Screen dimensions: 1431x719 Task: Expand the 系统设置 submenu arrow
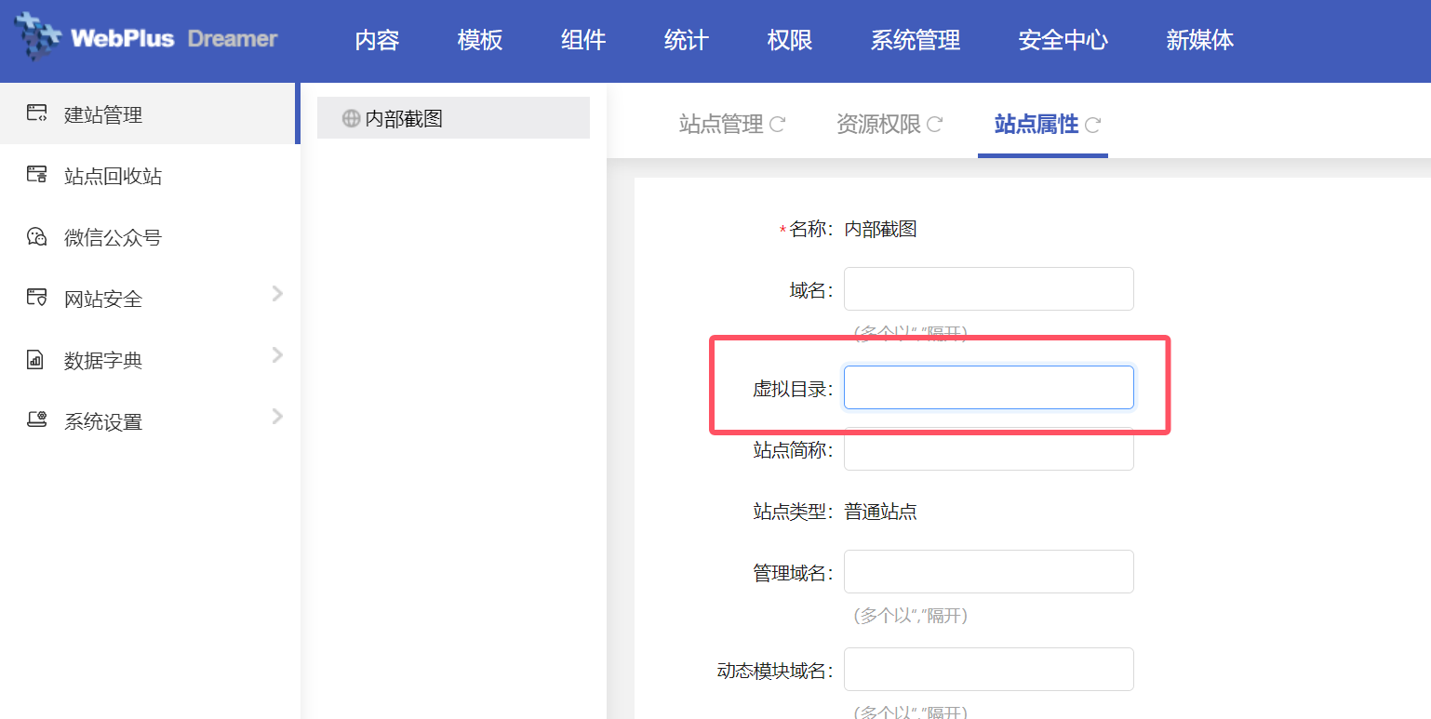click(x=276, y=416)
